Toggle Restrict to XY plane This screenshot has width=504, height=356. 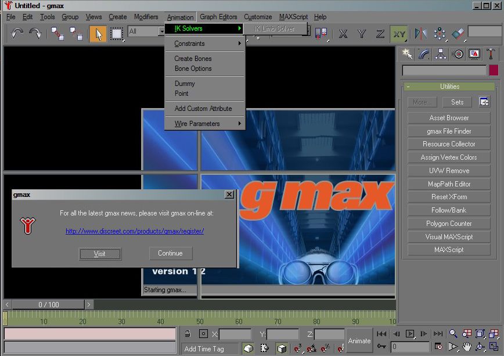tap(399, 34)
